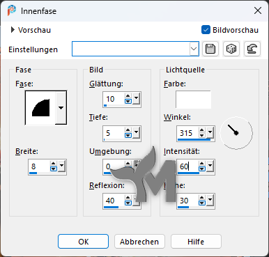Viewport: 269px width, 257px height.
Task: Click the reset to default icon
Action: 252,49
